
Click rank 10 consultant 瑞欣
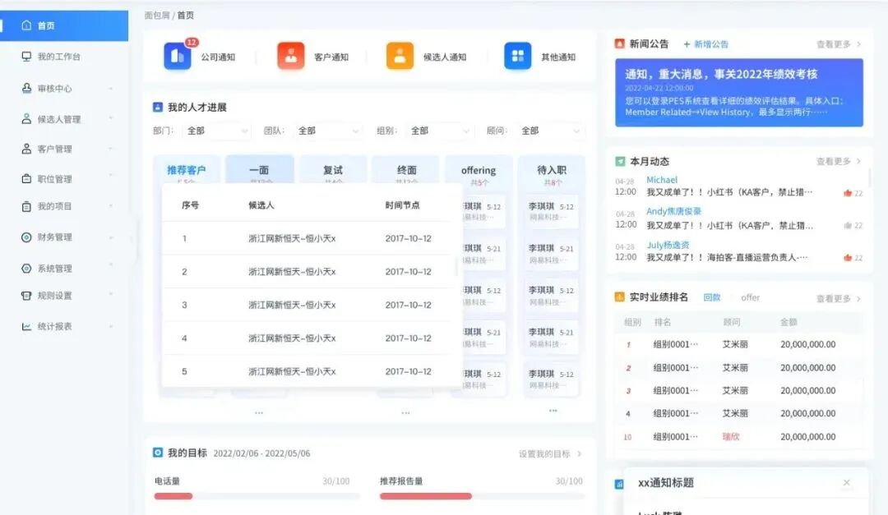click(731, 437)
